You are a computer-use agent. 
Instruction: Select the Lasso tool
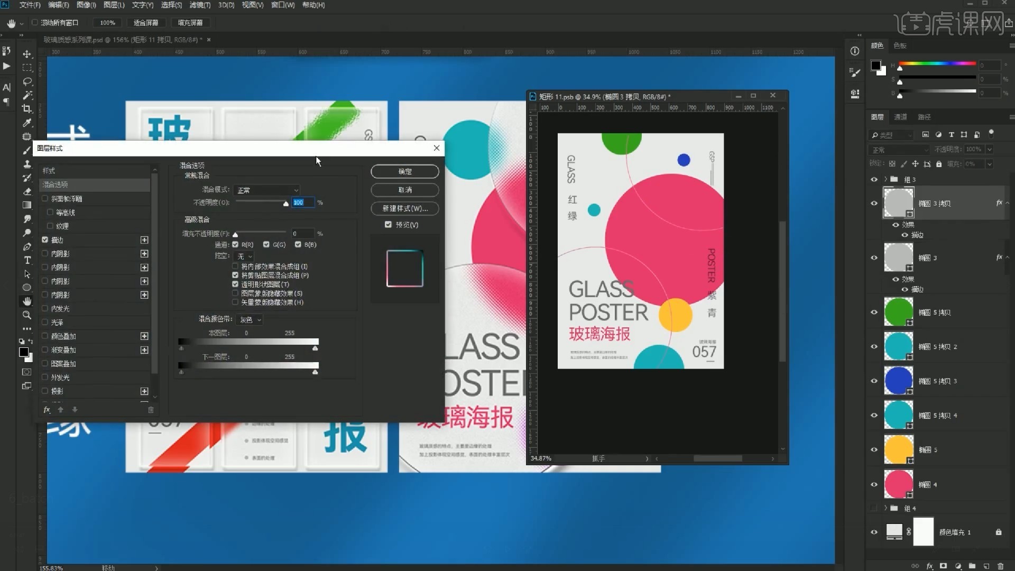coord(27,81)
